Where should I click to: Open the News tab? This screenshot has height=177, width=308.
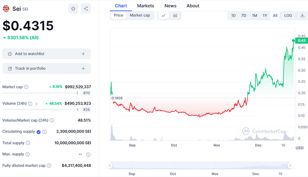point(171,6)
